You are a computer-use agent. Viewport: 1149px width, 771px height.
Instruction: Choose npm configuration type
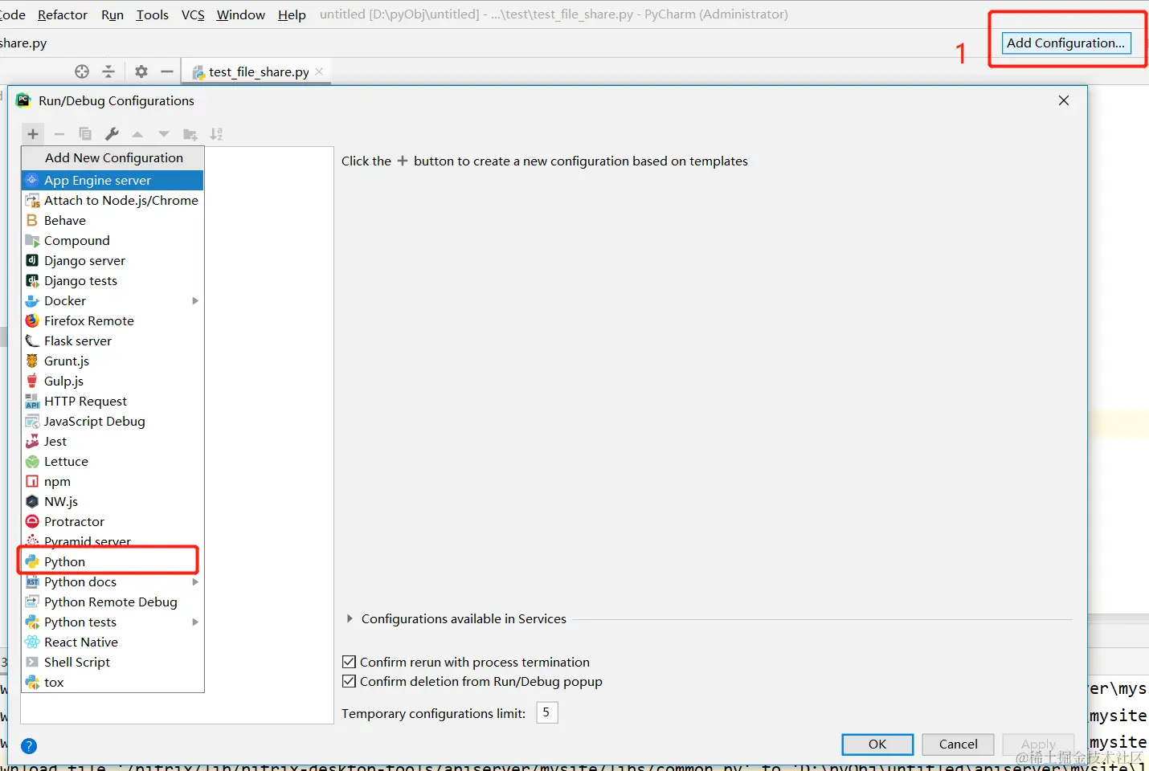click(x=112, y=481)
